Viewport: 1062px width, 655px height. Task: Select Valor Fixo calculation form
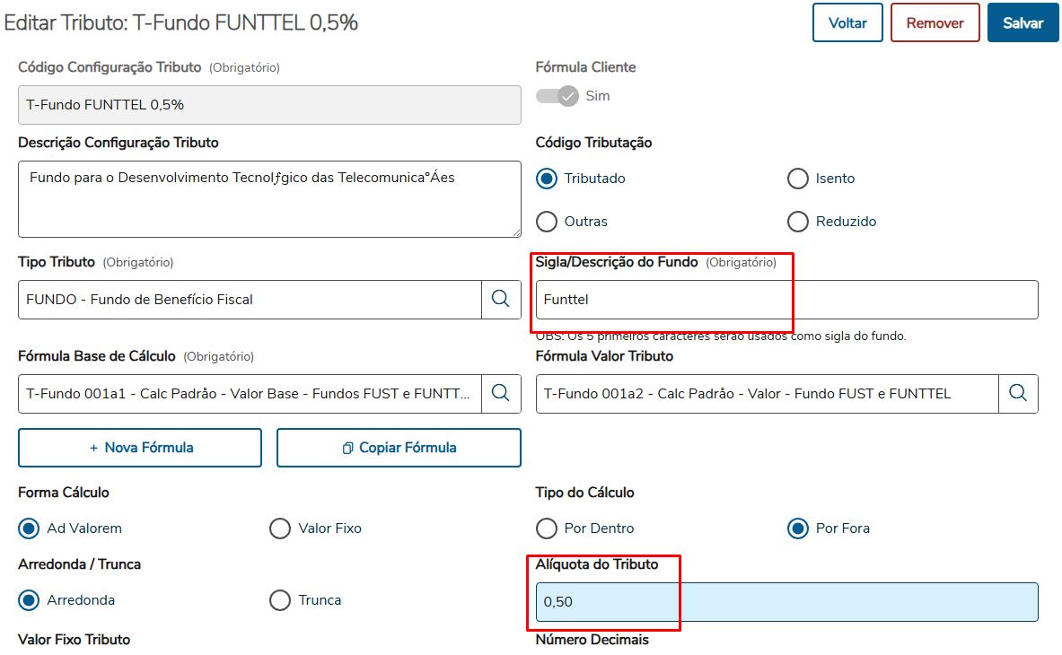tap(280, 528)
